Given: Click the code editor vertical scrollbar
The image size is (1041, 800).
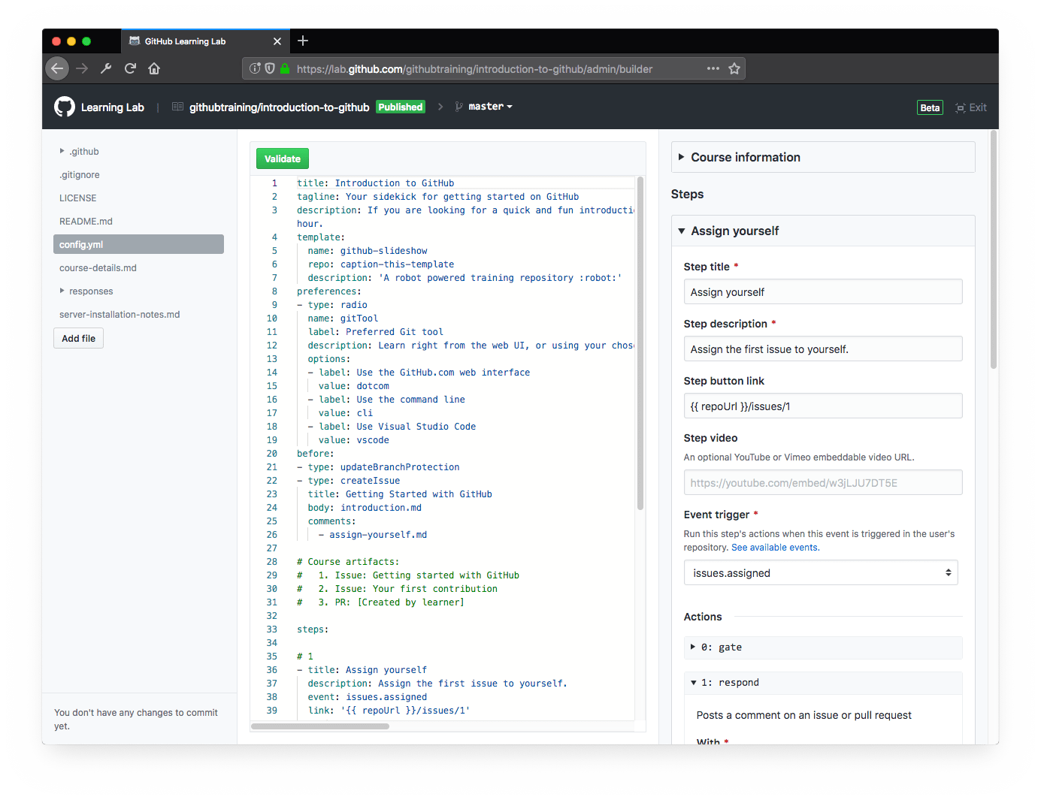Looking at the screenshot, I should click(x=640, y=343).
